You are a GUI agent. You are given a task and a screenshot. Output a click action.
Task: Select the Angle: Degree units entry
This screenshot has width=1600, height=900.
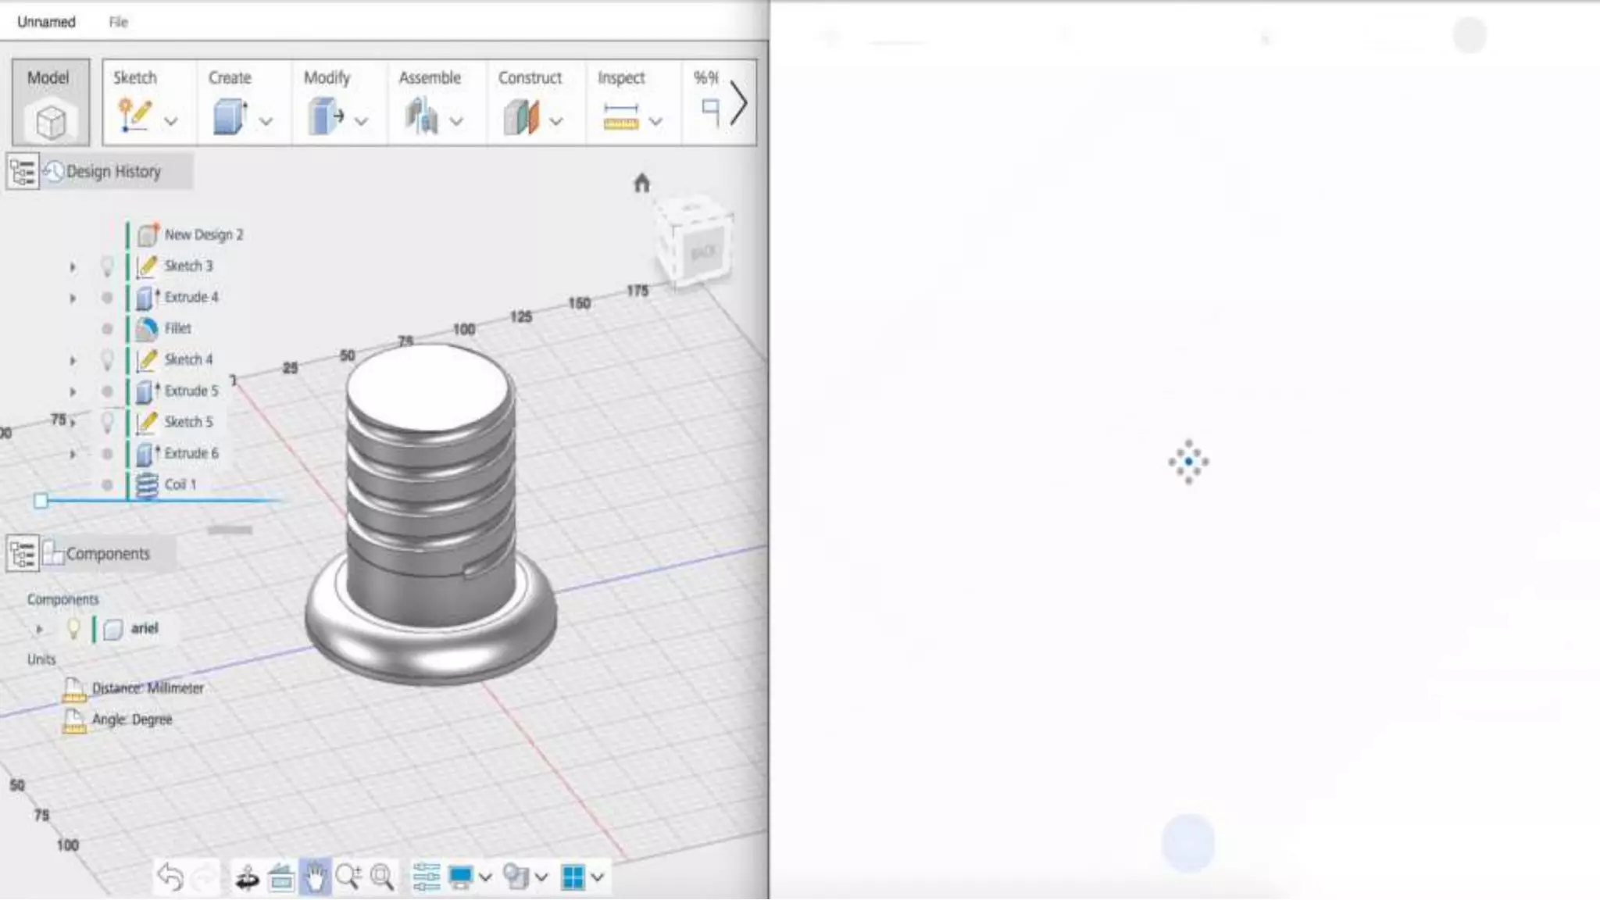(132, 720)
